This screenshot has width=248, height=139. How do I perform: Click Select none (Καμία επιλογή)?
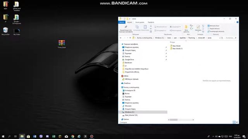[214, 29]
